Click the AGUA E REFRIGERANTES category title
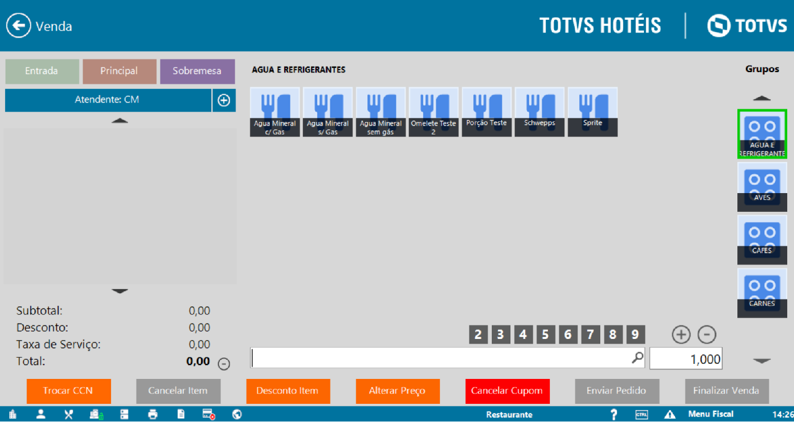 pos(299,70)
